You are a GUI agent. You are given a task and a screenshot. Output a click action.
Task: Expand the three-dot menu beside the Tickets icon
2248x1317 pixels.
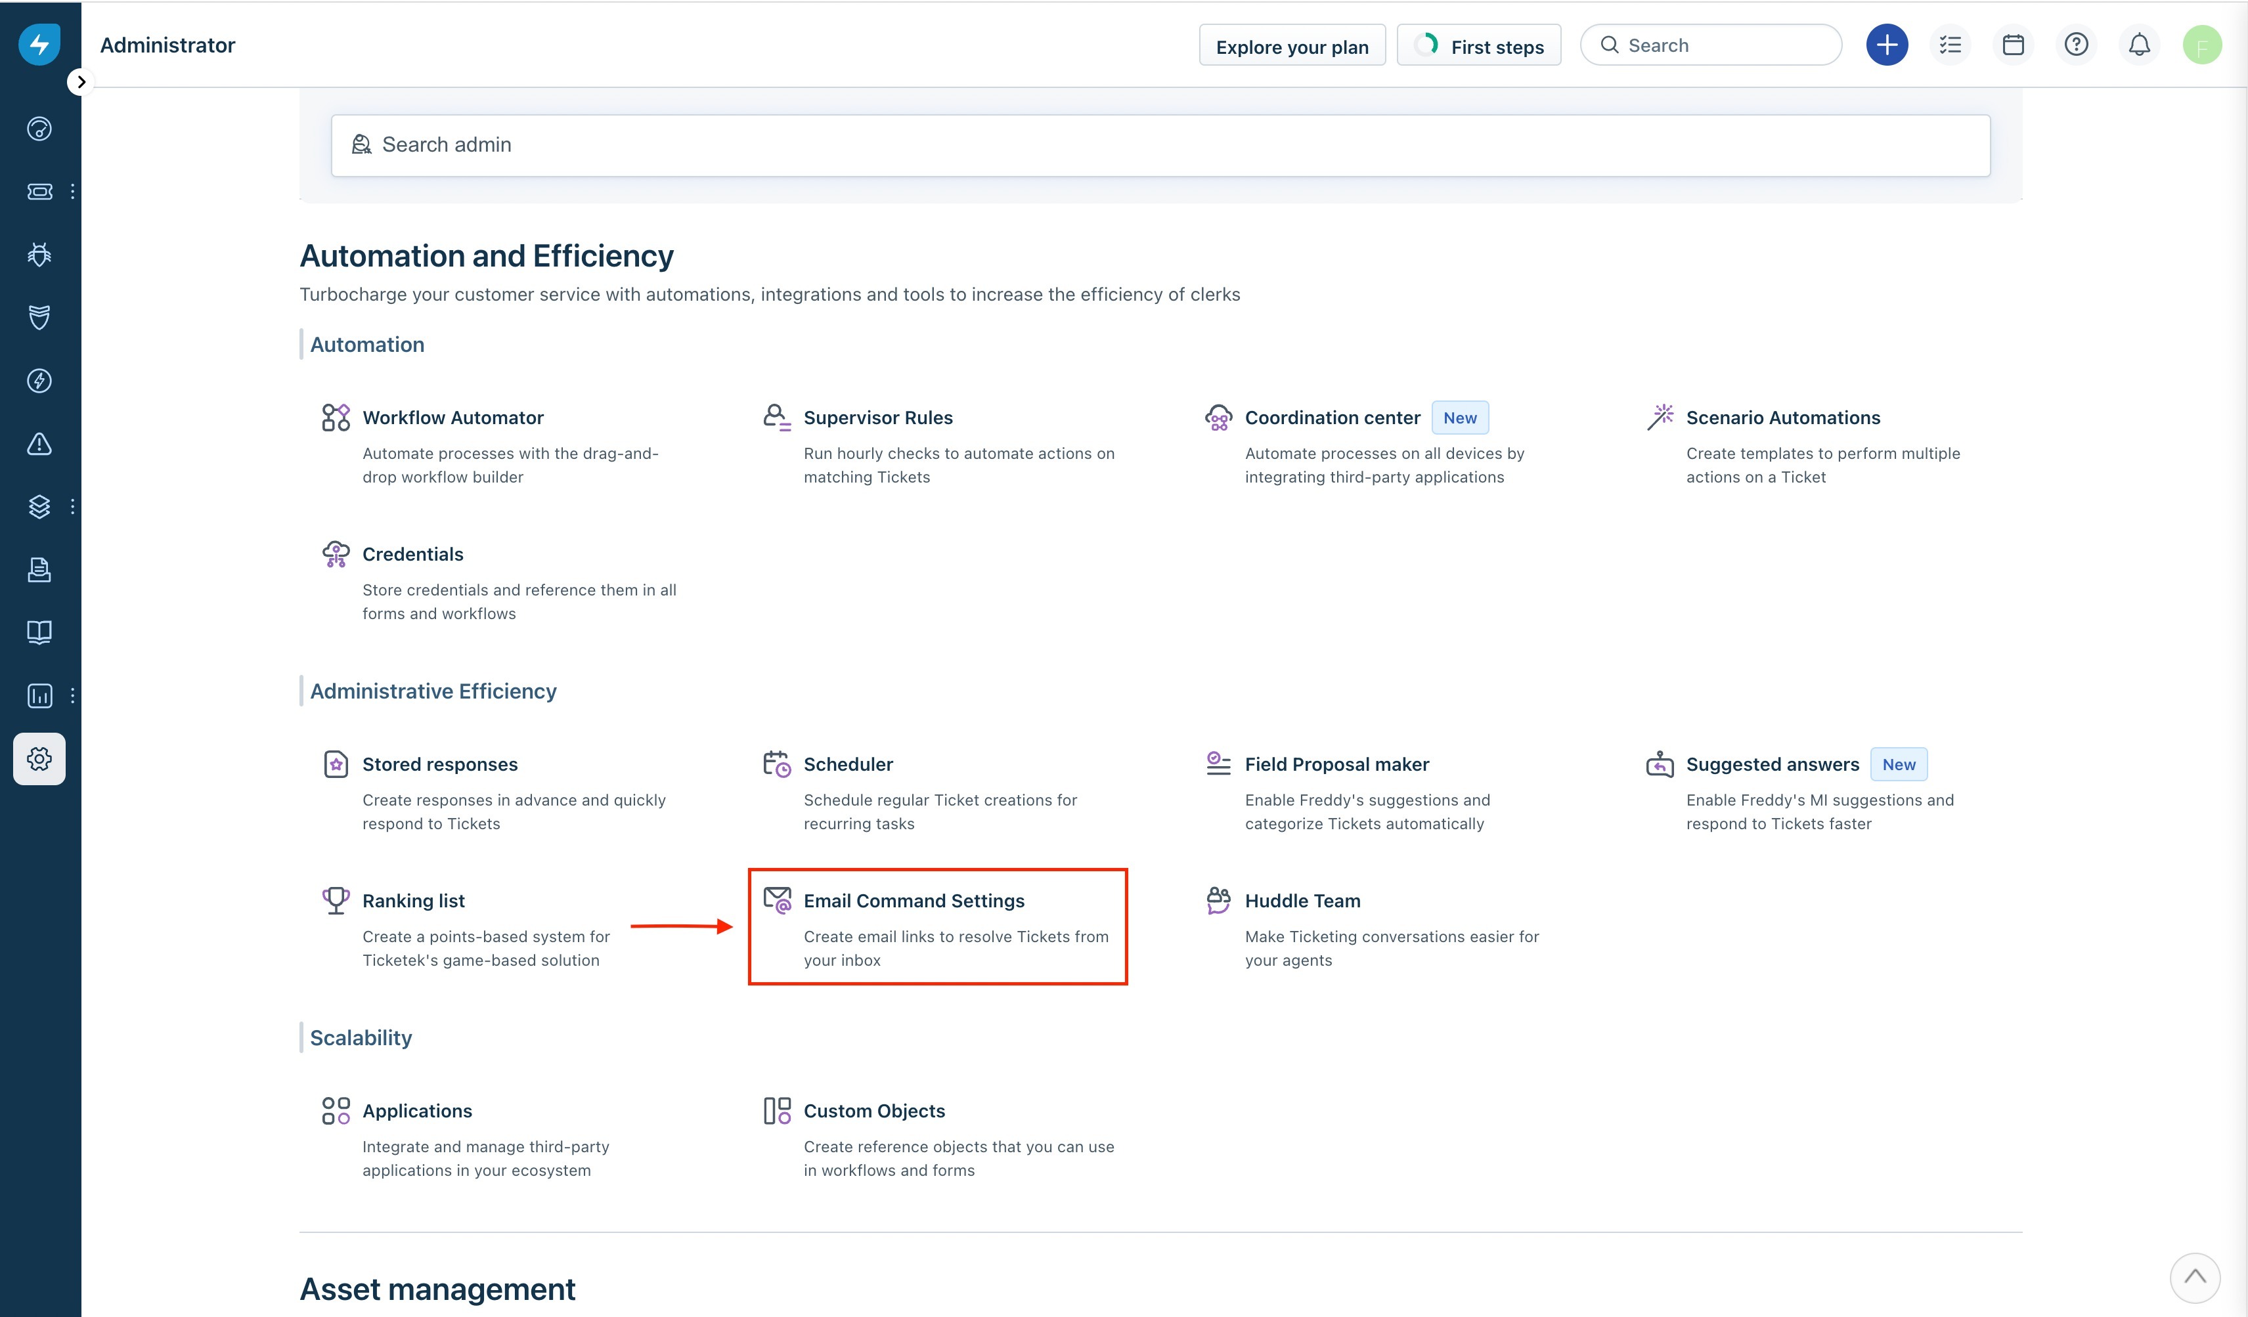pos(72,192)
